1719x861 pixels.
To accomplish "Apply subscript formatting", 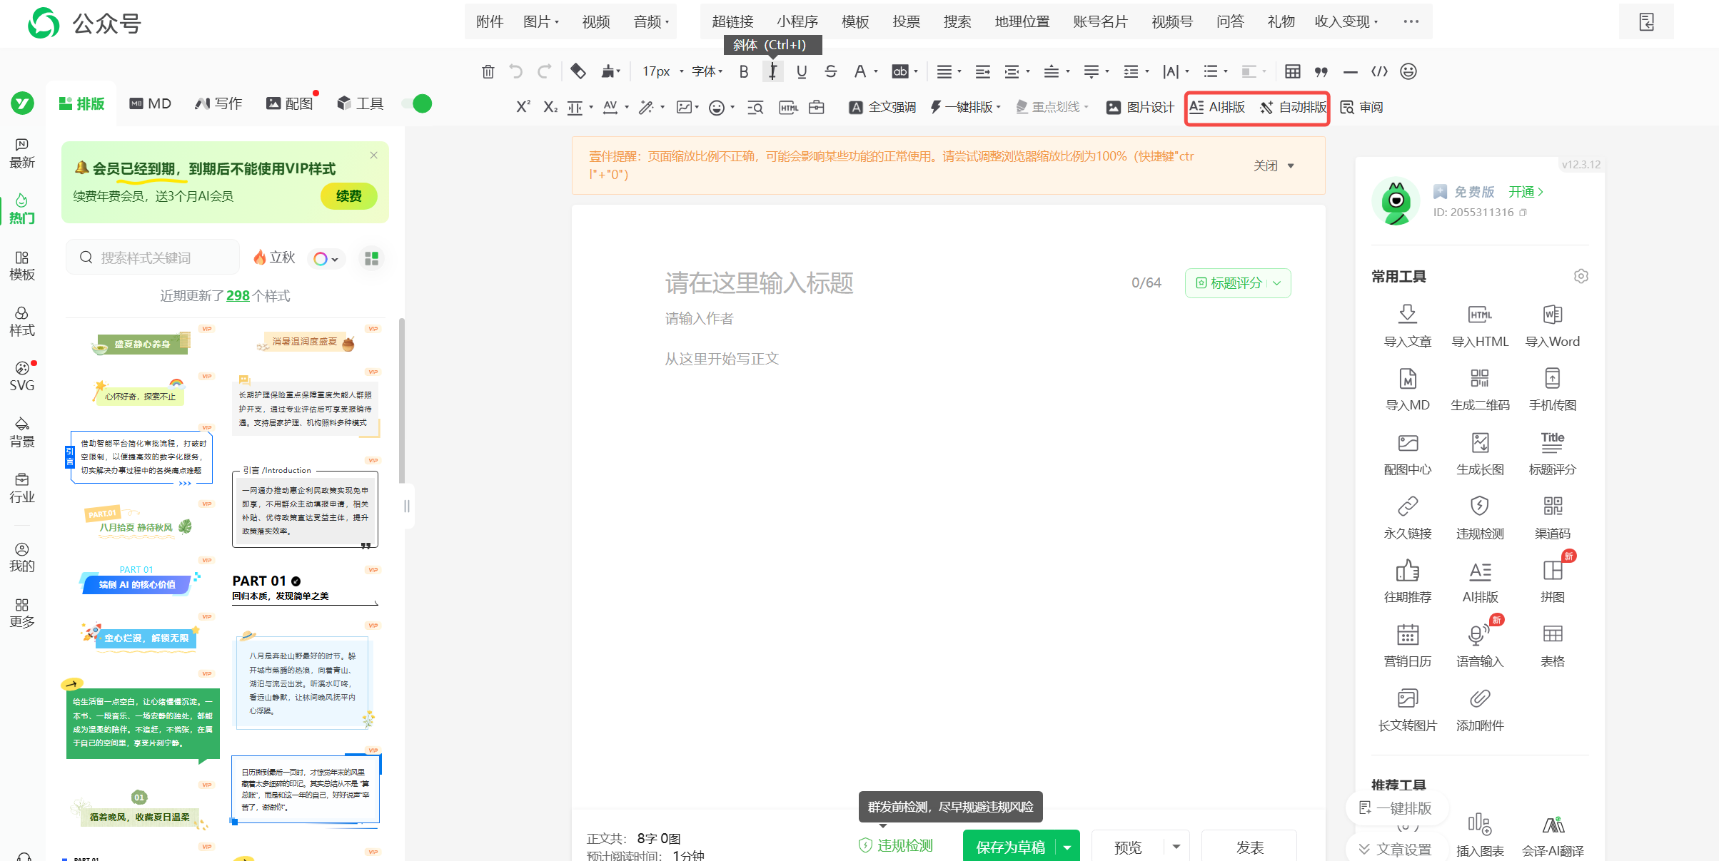I will click(x=550, y=107).
